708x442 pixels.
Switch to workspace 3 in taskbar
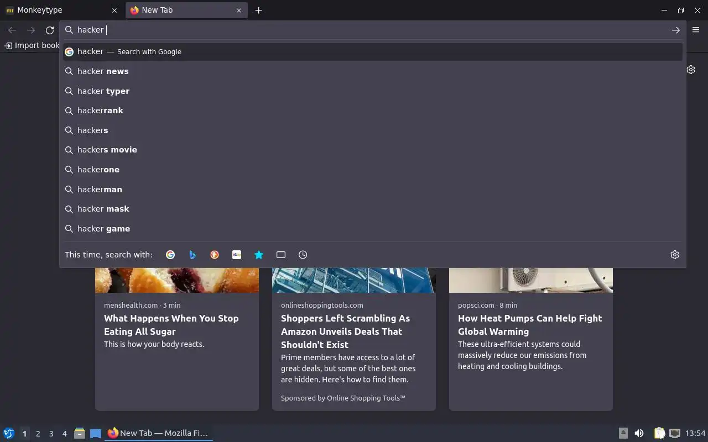[x=51, y=434]
